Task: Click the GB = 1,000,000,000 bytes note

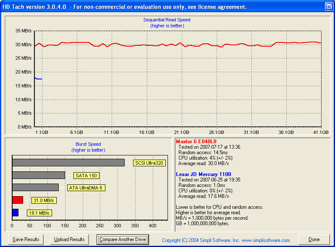Action: click(202, 223)
